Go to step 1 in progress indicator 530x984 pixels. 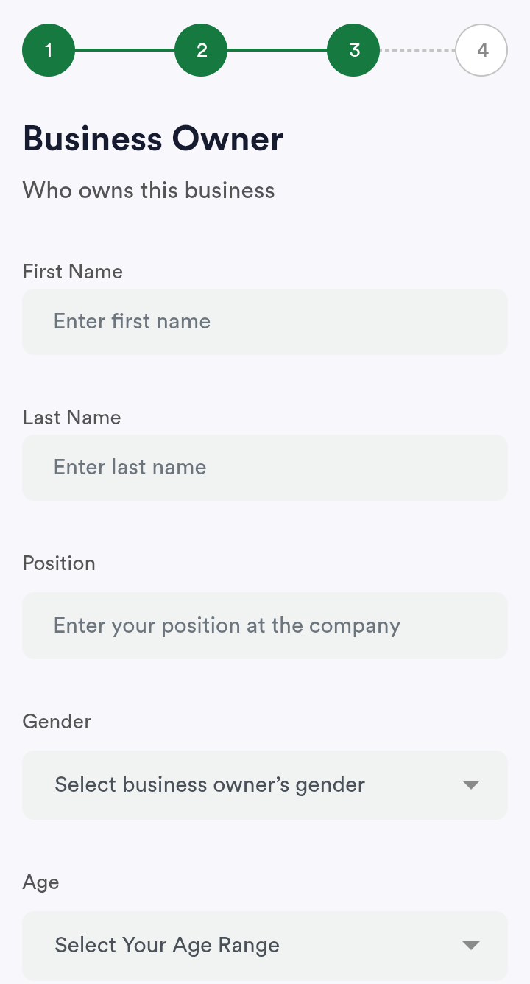49,50
